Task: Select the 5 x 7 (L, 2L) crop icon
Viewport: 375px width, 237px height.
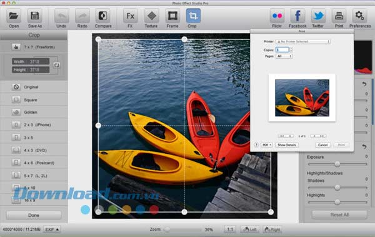Action: [16, 176]
